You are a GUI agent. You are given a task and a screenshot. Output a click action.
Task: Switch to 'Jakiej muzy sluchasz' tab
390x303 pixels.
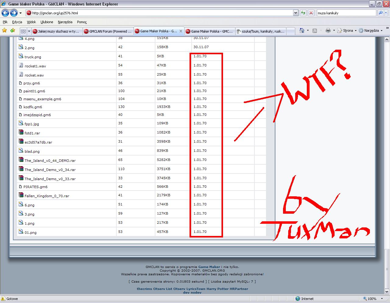(57, 31)
